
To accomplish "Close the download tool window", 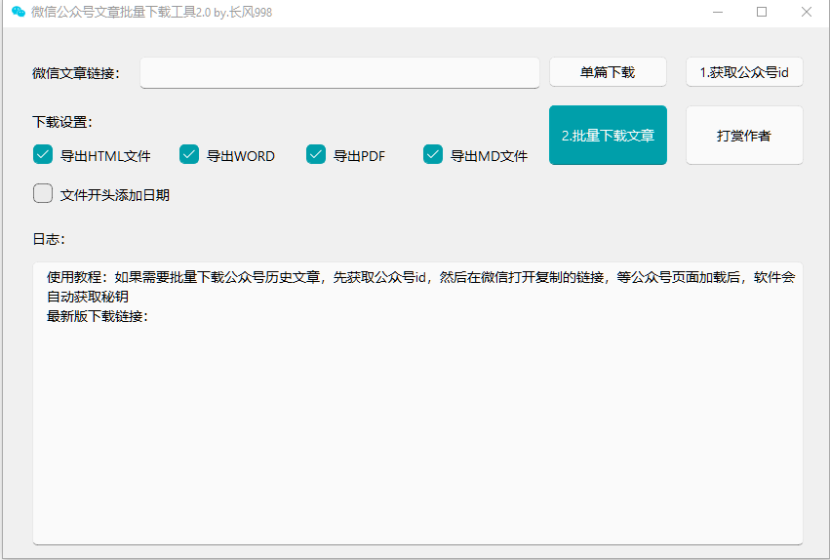I will (x=807, y=13).
